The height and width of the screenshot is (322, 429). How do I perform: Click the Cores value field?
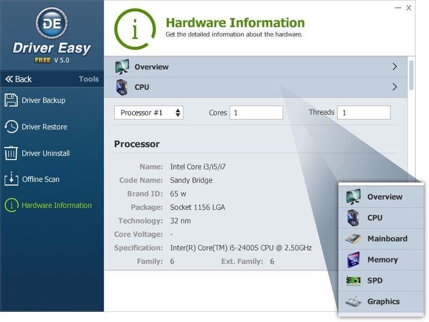point(256,113)
